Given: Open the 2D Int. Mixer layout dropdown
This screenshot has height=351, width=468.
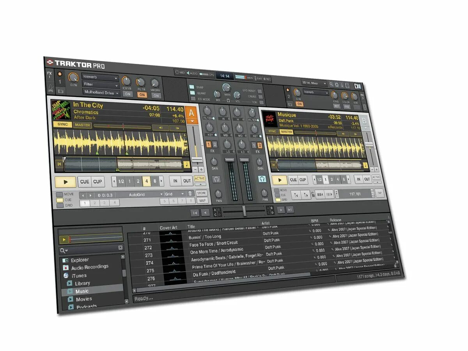Looking at the screenshot, I should pos(314,83).
